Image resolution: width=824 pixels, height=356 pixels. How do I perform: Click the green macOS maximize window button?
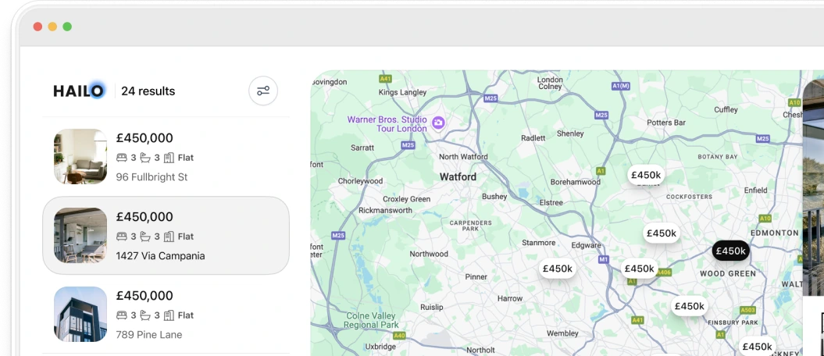tap(67, 27)
